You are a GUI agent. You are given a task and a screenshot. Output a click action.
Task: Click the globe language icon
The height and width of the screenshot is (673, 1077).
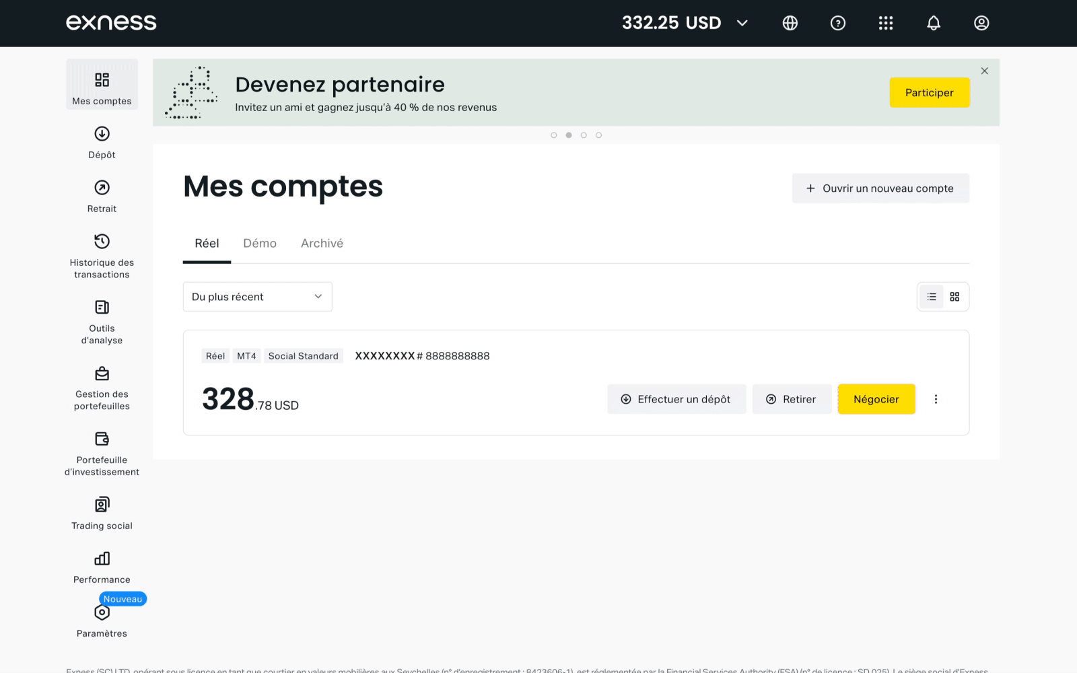pyautogui.click(x=790, y=23)
